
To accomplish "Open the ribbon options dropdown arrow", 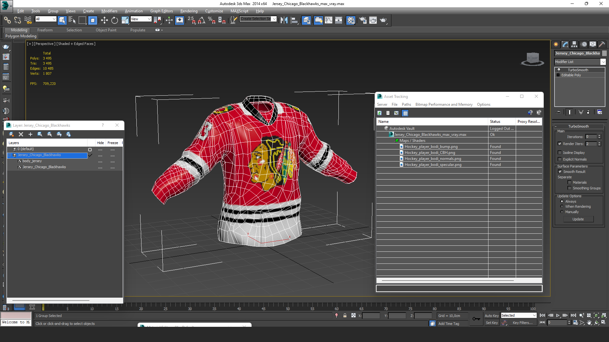I will pos(162,30).
